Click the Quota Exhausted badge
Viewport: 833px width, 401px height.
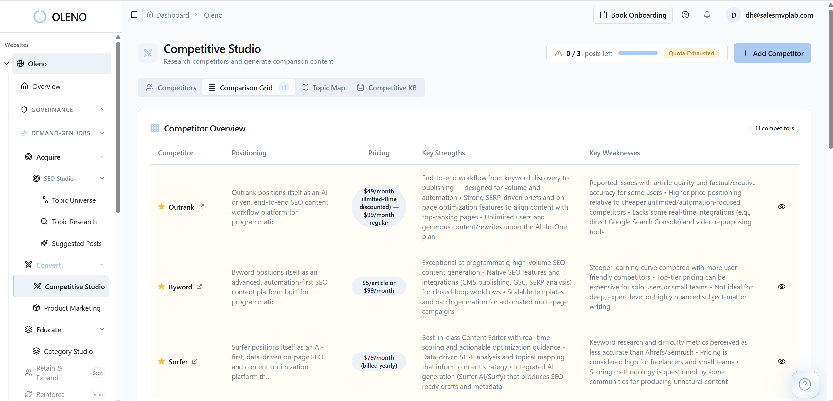coord(691,53)
